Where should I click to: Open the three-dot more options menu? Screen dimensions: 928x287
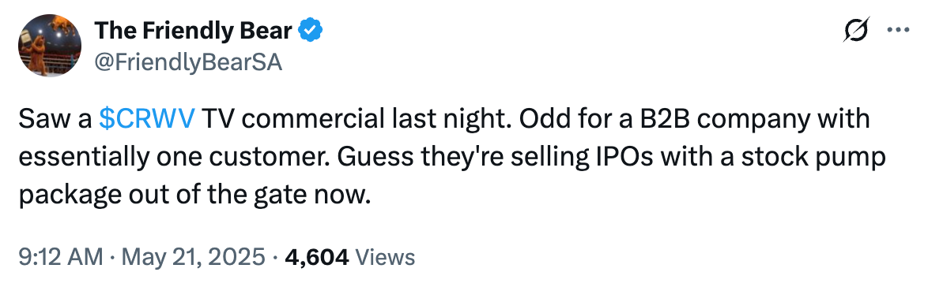[x=898, y=30]
